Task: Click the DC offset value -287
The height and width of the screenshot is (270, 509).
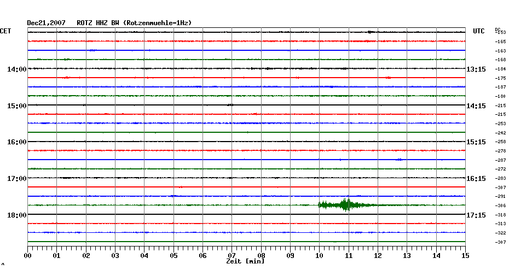Action: point(501,160)
